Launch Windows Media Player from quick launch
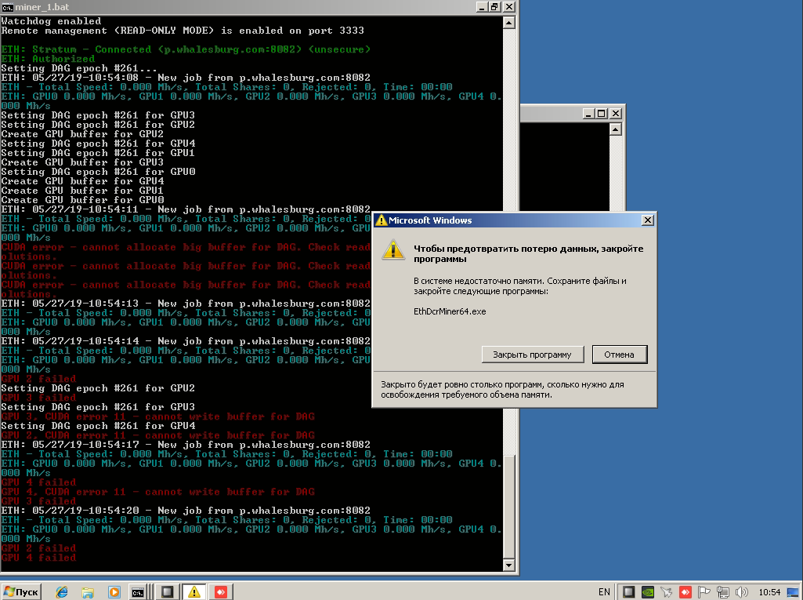Viewport: 803px width, 600px height. pos(114,592)
